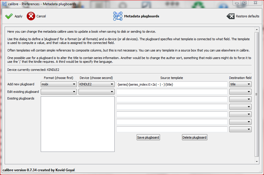
Task: Open the Edit existing plugboard device dropdown
Action: click(96, 92)
